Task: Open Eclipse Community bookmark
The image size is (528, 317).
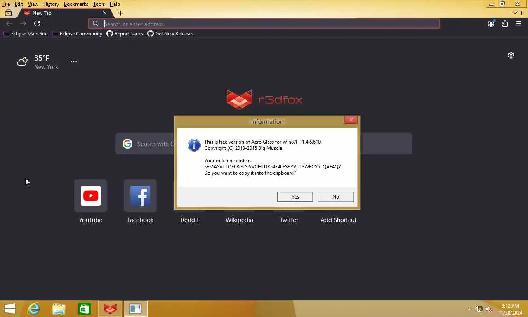Action: click(77, 34)
